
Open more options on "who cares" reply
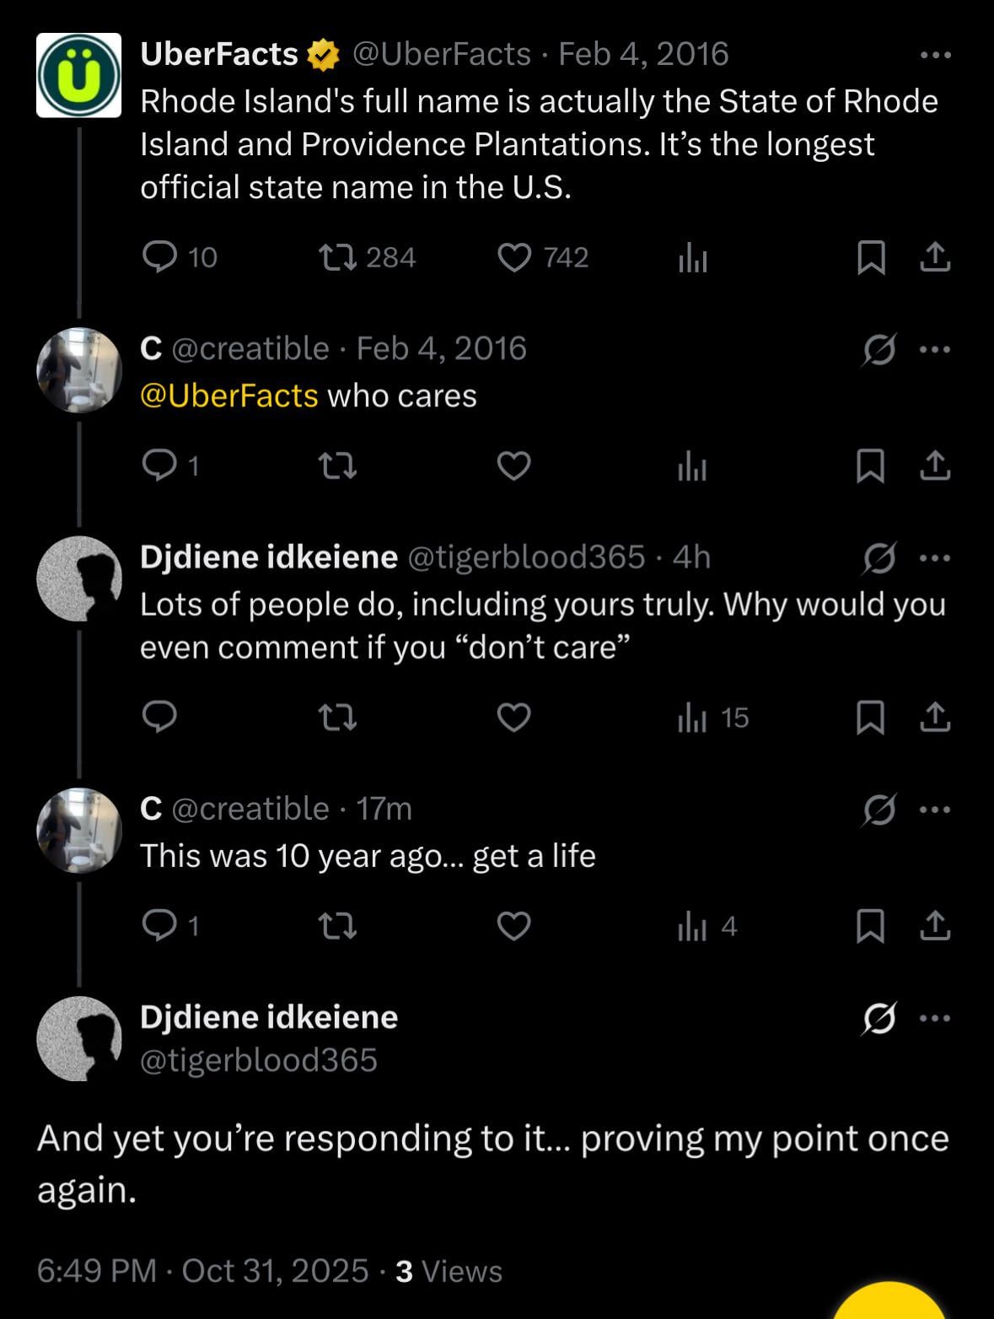pyautogui.click(x=935, y=349)
